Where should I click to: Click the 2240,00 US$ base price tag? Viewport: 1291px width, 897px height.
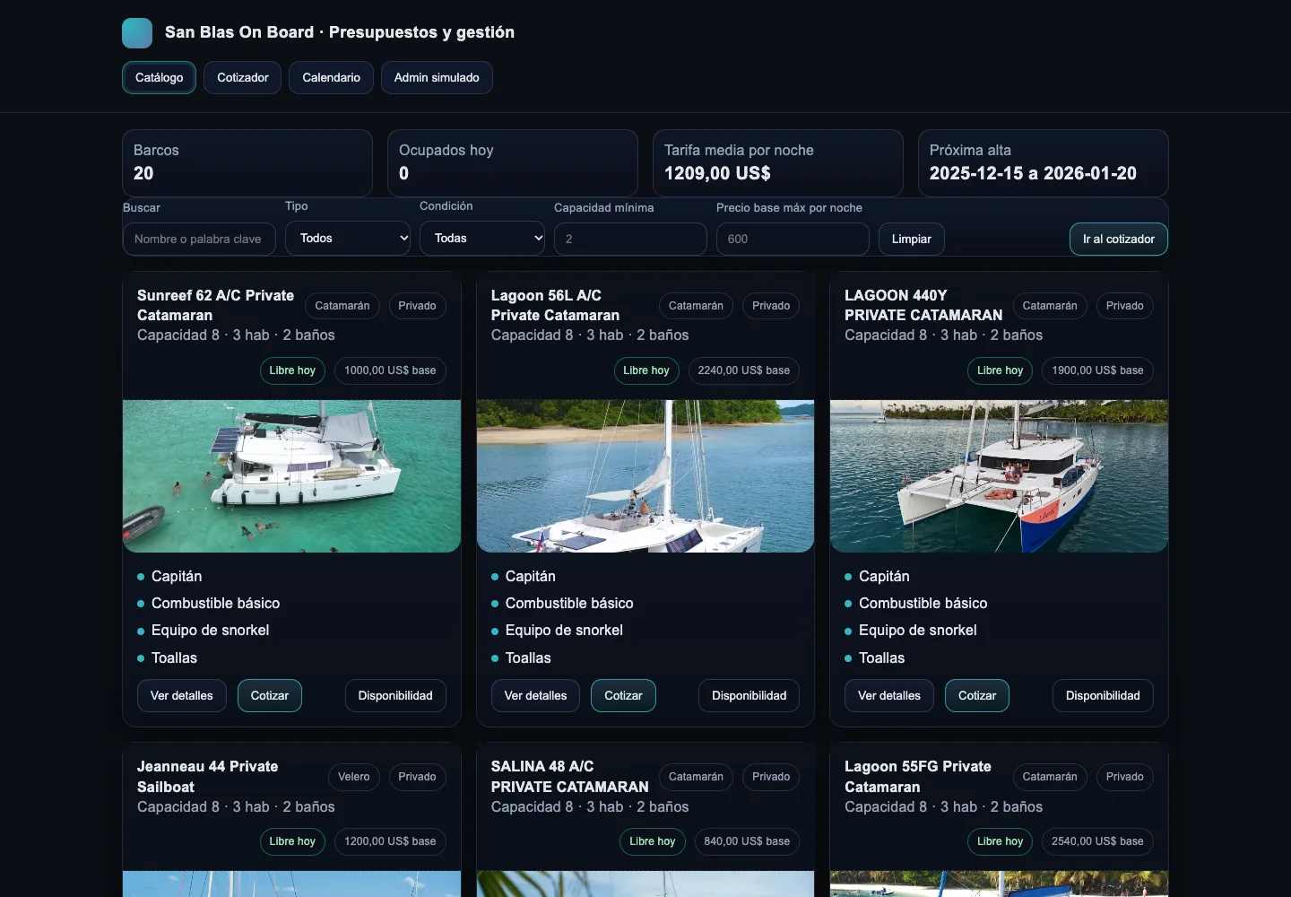744,370
